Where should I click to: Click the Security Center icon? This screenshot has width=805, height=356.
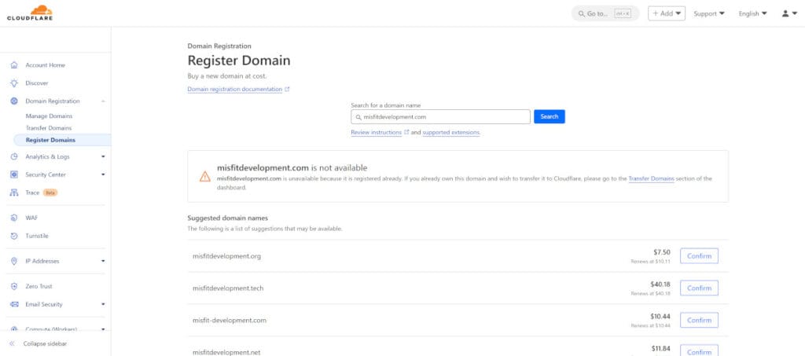point(14,174)
